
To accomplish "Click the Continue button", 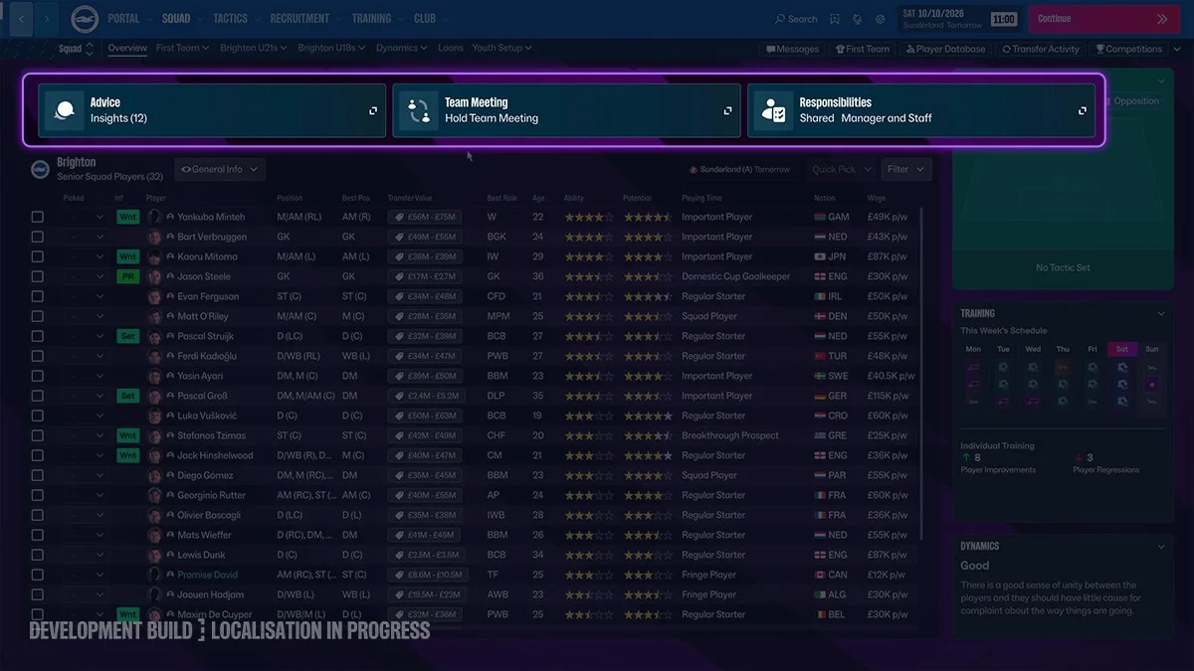I will point(1102,19).
